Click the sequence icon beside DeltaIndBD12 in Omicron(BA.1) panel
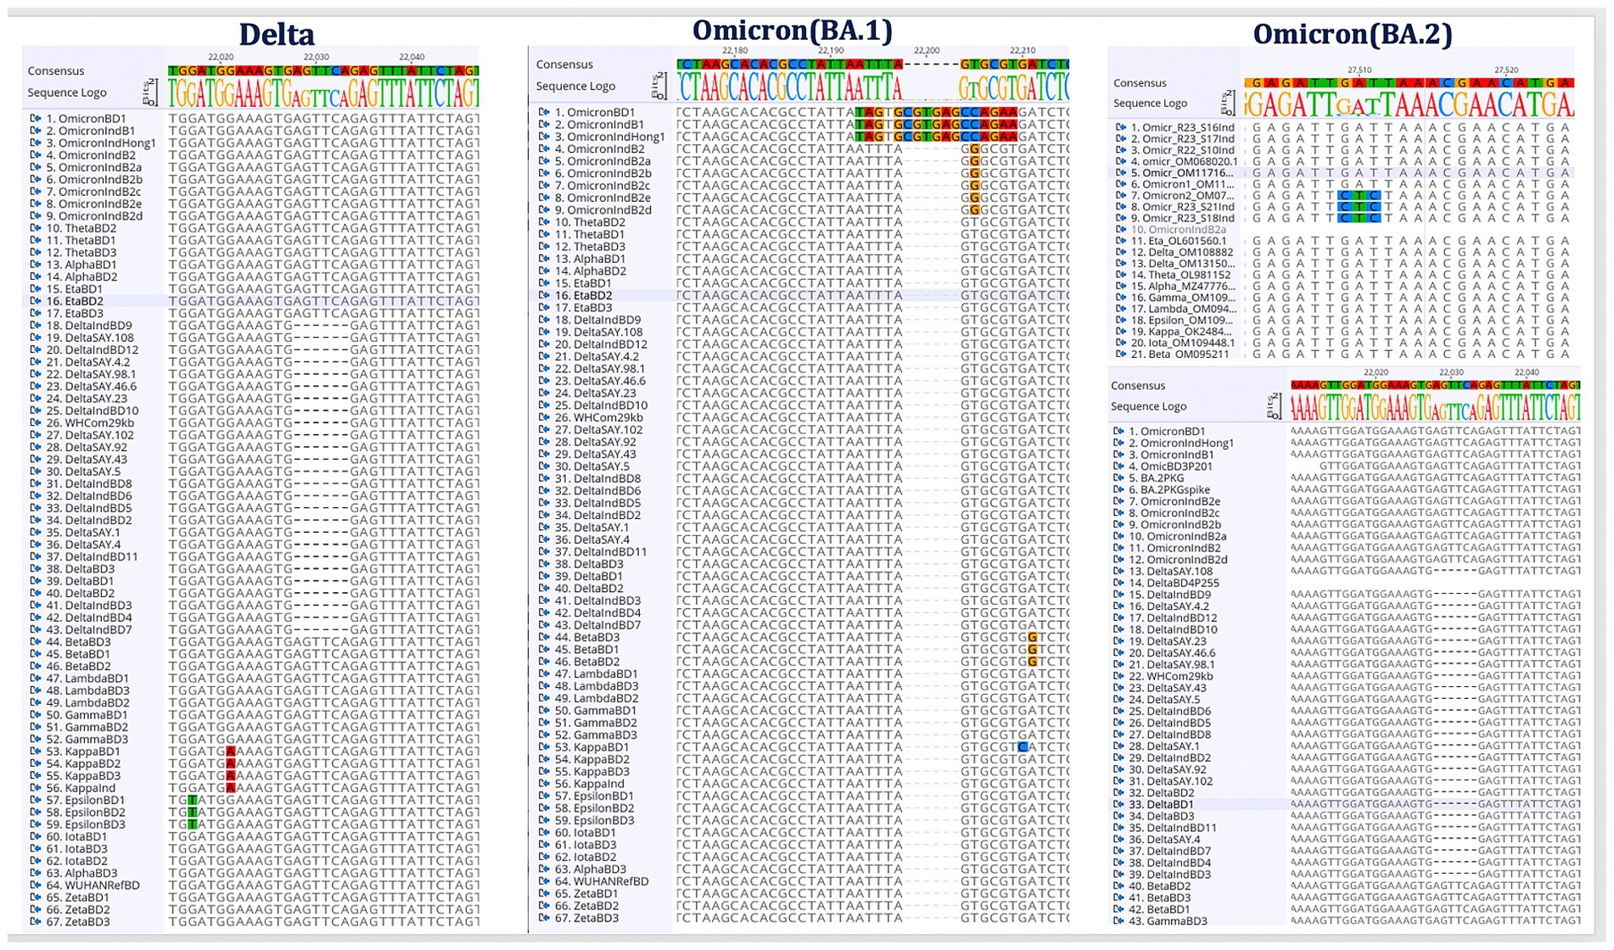 pos(544,344)
